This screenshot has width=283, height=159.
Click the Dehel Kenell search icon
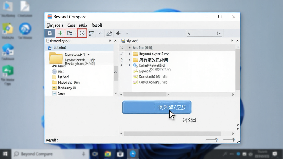click(x=135, y=65)
